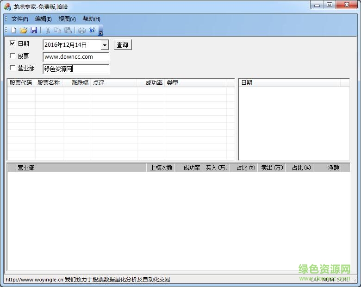Viewport: 361px width, 287px height.
Task: Open Help via the question mark icon
Action: 92,30
